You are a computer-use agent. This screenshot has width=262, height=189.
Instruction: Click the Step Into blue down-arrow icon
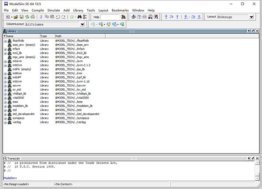point(166,17)
